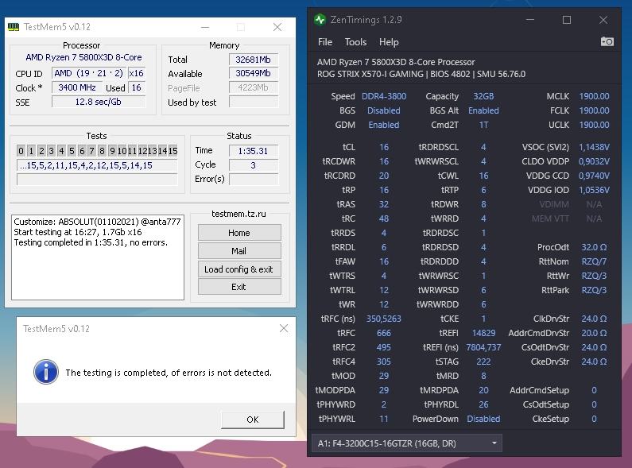Click the SSE 12.8 sec/Gb field
This screenshot has width=632, height=468.
point(99,102)
